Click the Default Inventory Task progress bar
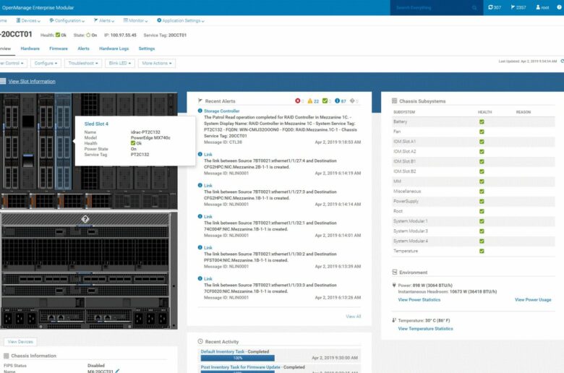The image size is (564, 373). coord(237,359)
